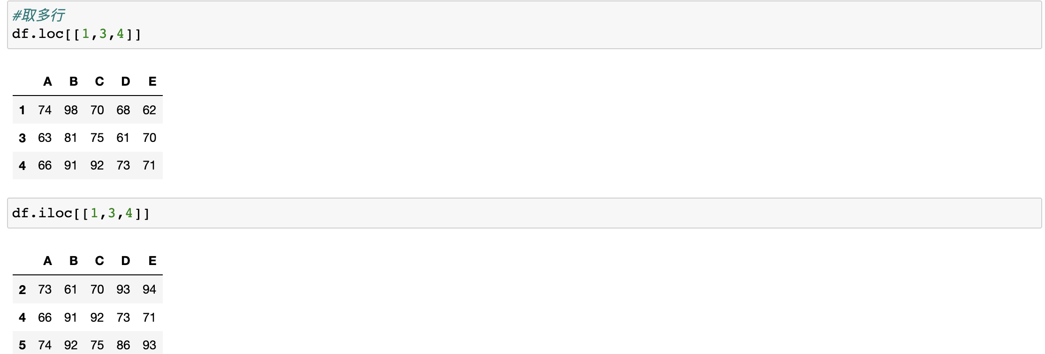This screenshot has width=1045, height=354.
Task: Select cell value 68 in first table
Action: point(123,110)
